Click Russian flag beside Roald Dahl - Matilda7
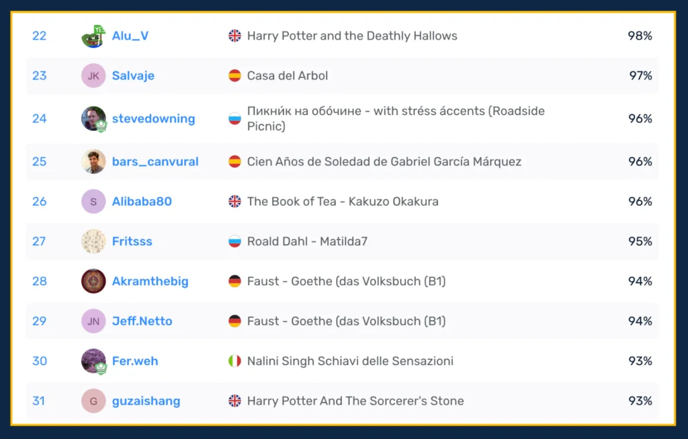The width and height of the screenshot is (688, 439). tap(234, 241)
